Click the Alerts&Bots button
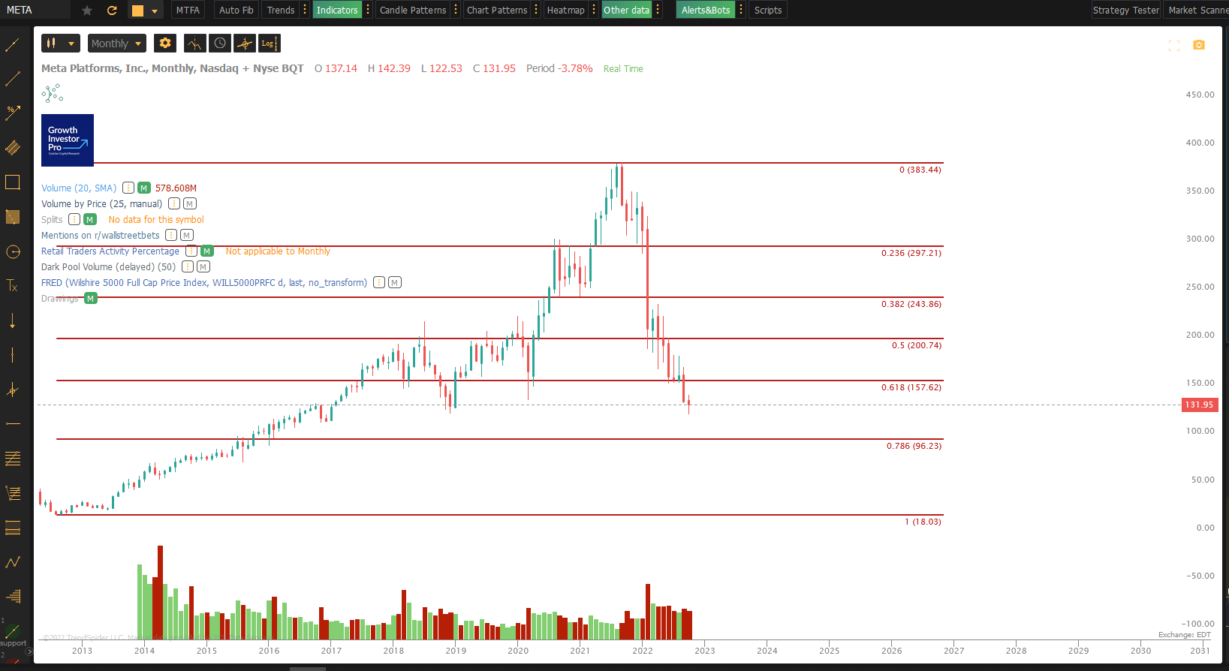The width and height of the screenshot is (1229, 671). click(x=706, y=10)
